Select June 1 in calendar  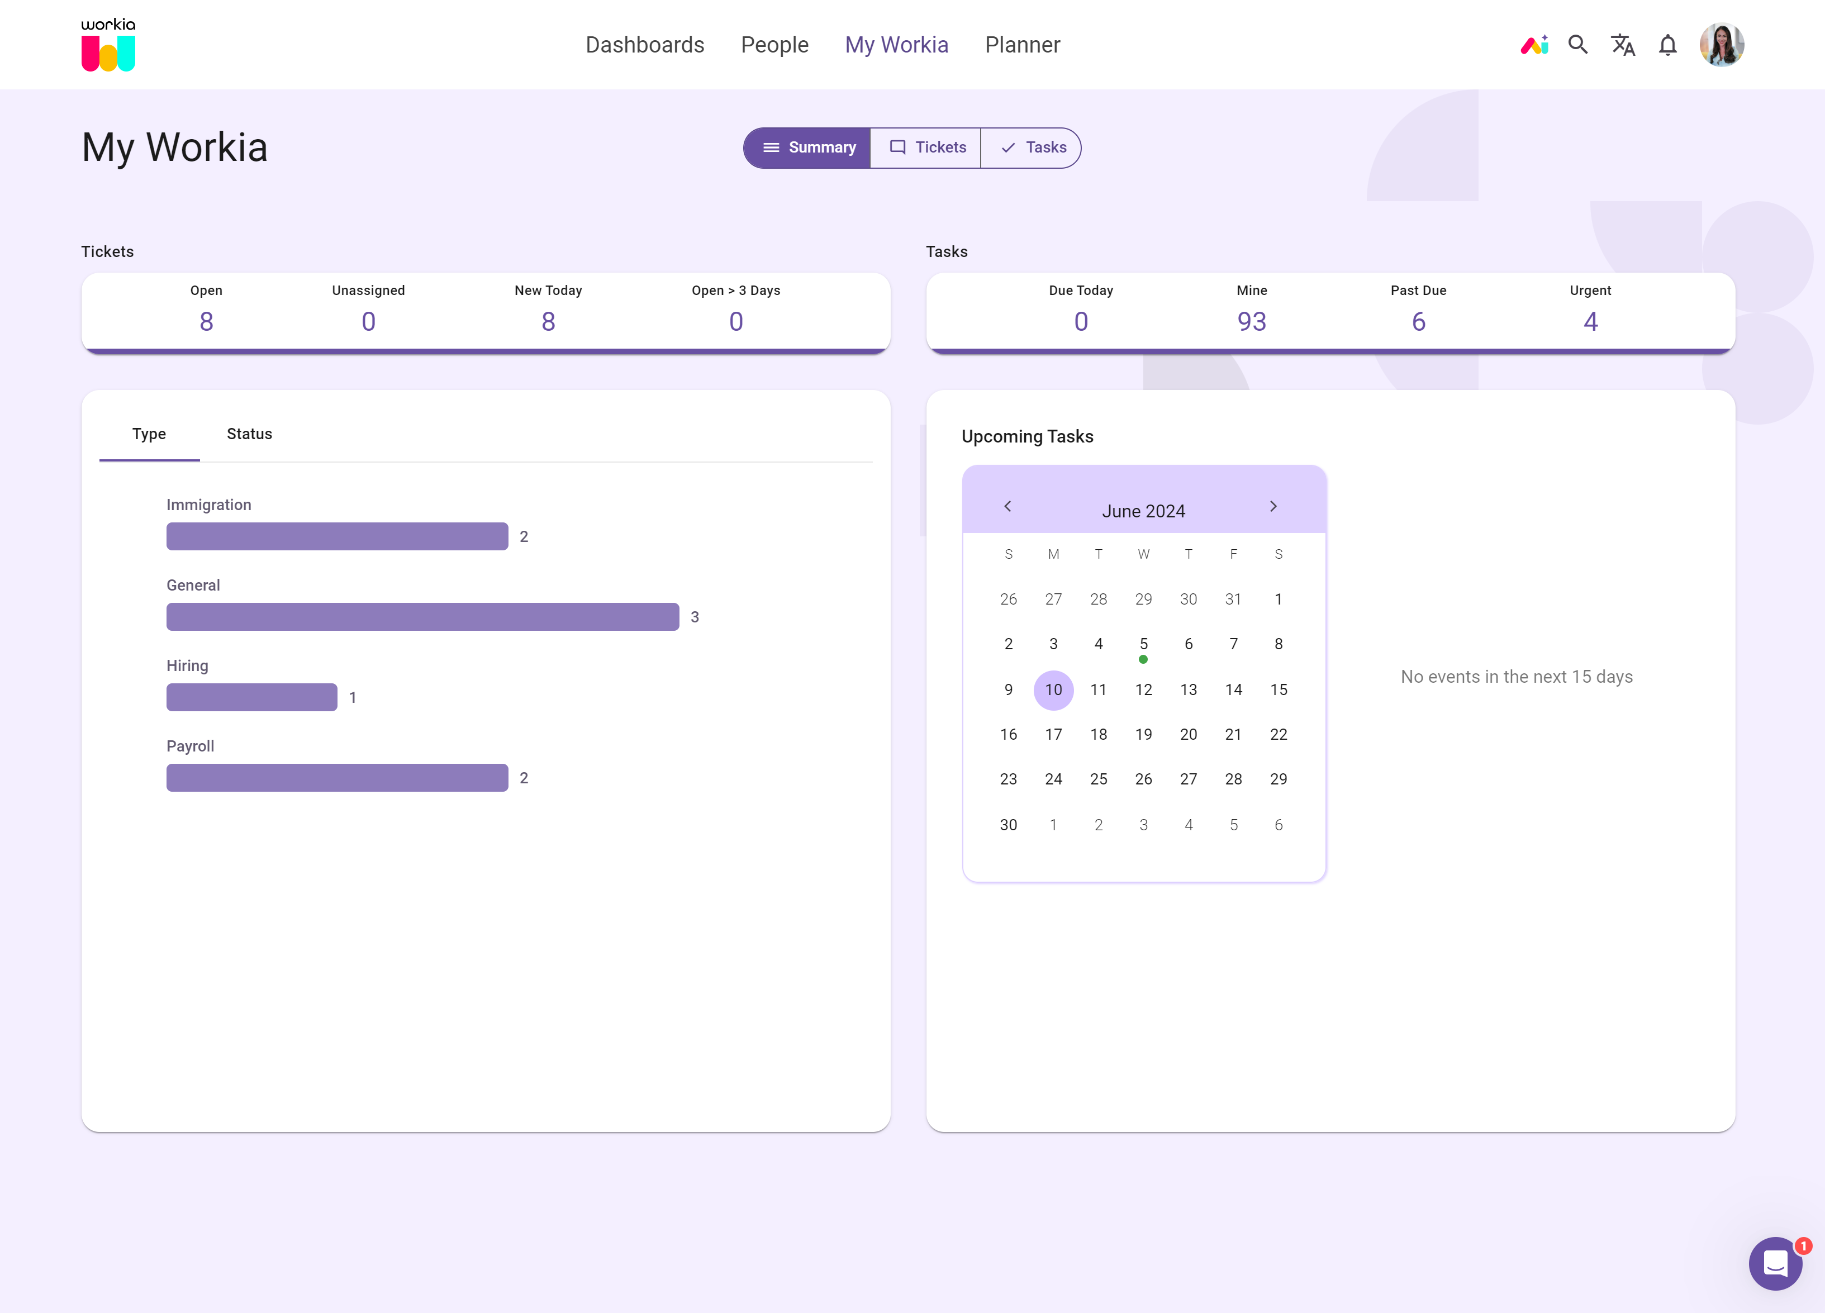pyautogui.click(x=1279, y=600)
